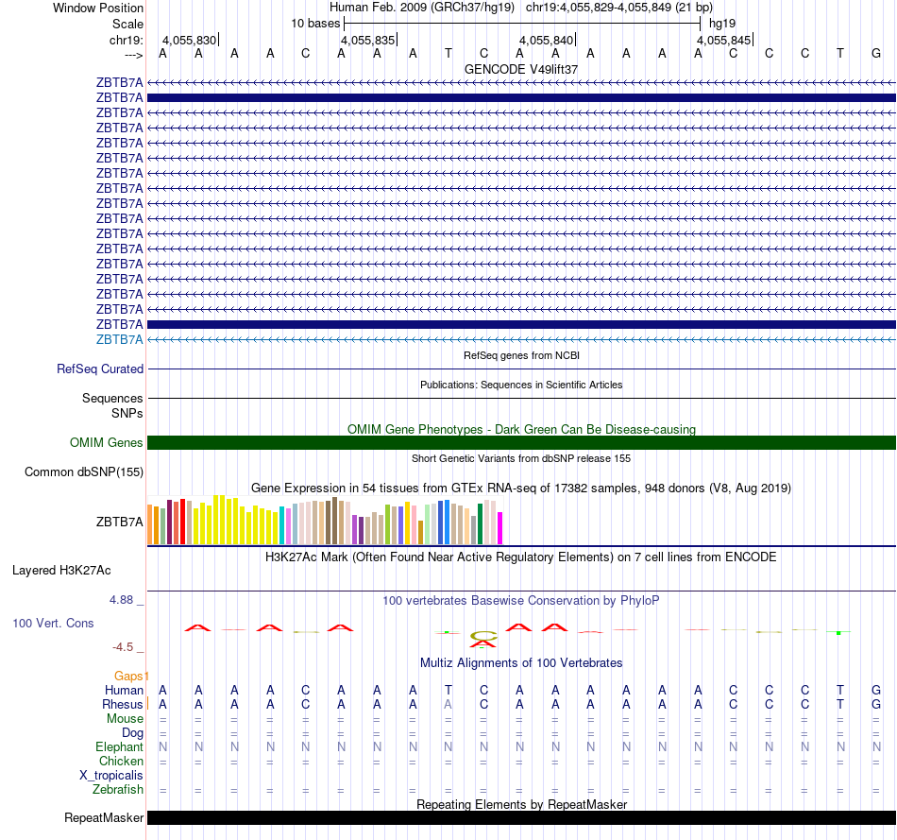Click the '100 Vert. Cons' track label
Image resolution: width=897 pixels, height=840 pixels.
[x=53, y=623]
